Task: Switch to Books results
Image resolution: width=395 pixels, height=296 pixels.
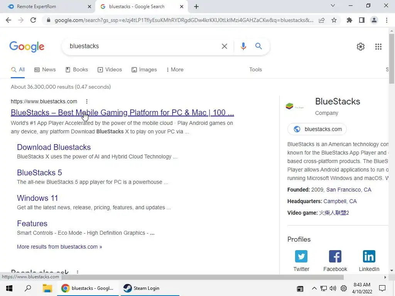Action: (77, 70)
